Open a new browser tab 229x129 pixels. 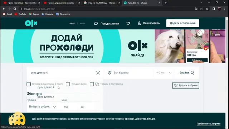(166, 3)
